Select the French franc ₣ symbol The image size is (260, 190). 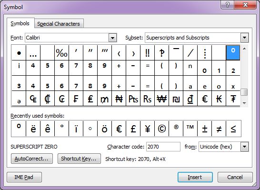tap(76, 99)
